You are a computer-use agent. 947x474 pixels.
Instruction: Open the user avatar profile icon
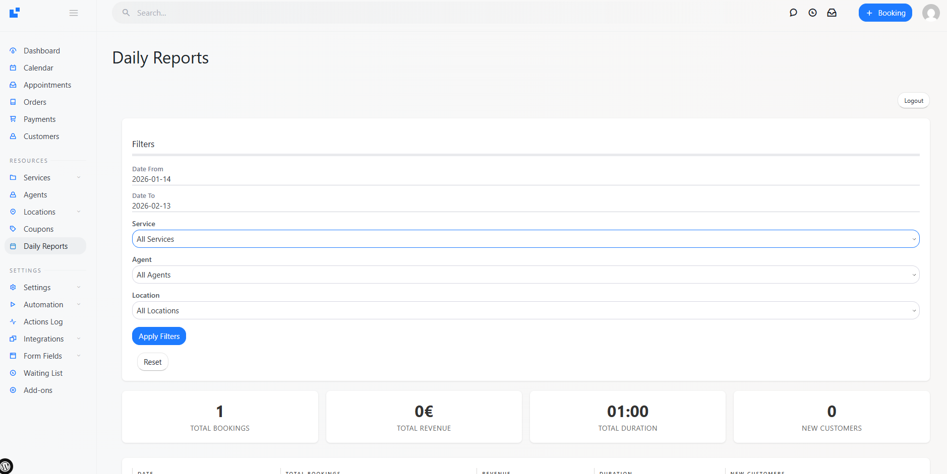click(x=930, y=13)
